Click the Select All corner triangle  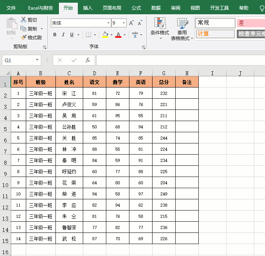click(x=8, y=73)
